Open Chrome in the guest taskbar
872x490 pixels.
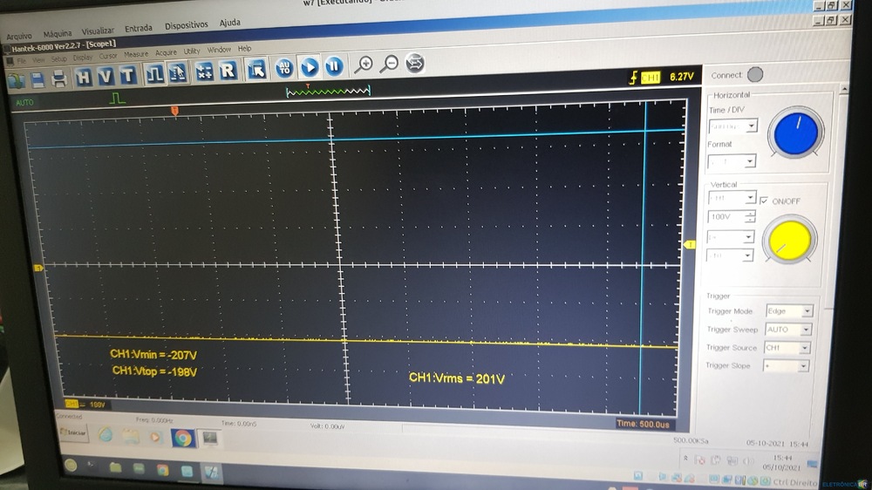182,438
